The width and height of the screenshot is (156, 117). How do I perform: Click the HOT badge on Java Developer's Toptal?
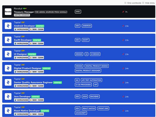tap(23, 93)
